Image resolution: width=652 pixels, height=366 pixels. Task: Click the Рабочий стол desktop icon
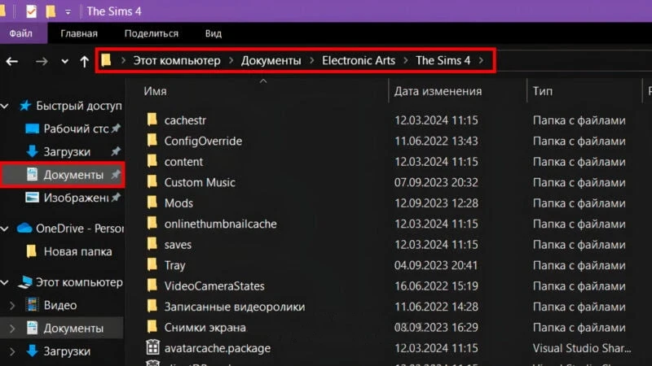[x=32, y=129]
